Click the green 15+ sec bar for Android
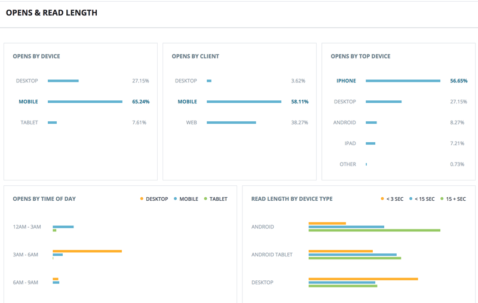The width and height of the screenshot is (478, 303). (x=375, y=231)
